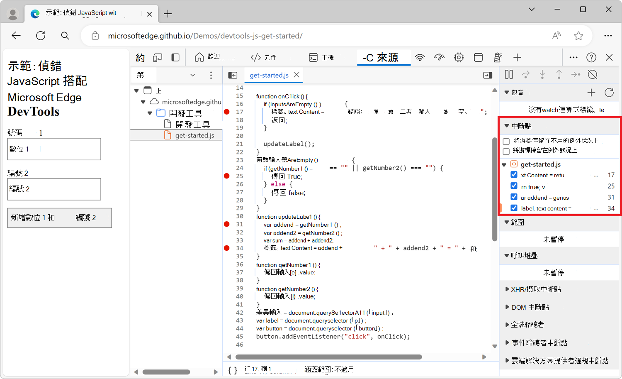Enable pause on caught exceptions checkbox

pyautogui.click(x=506, y=151)
